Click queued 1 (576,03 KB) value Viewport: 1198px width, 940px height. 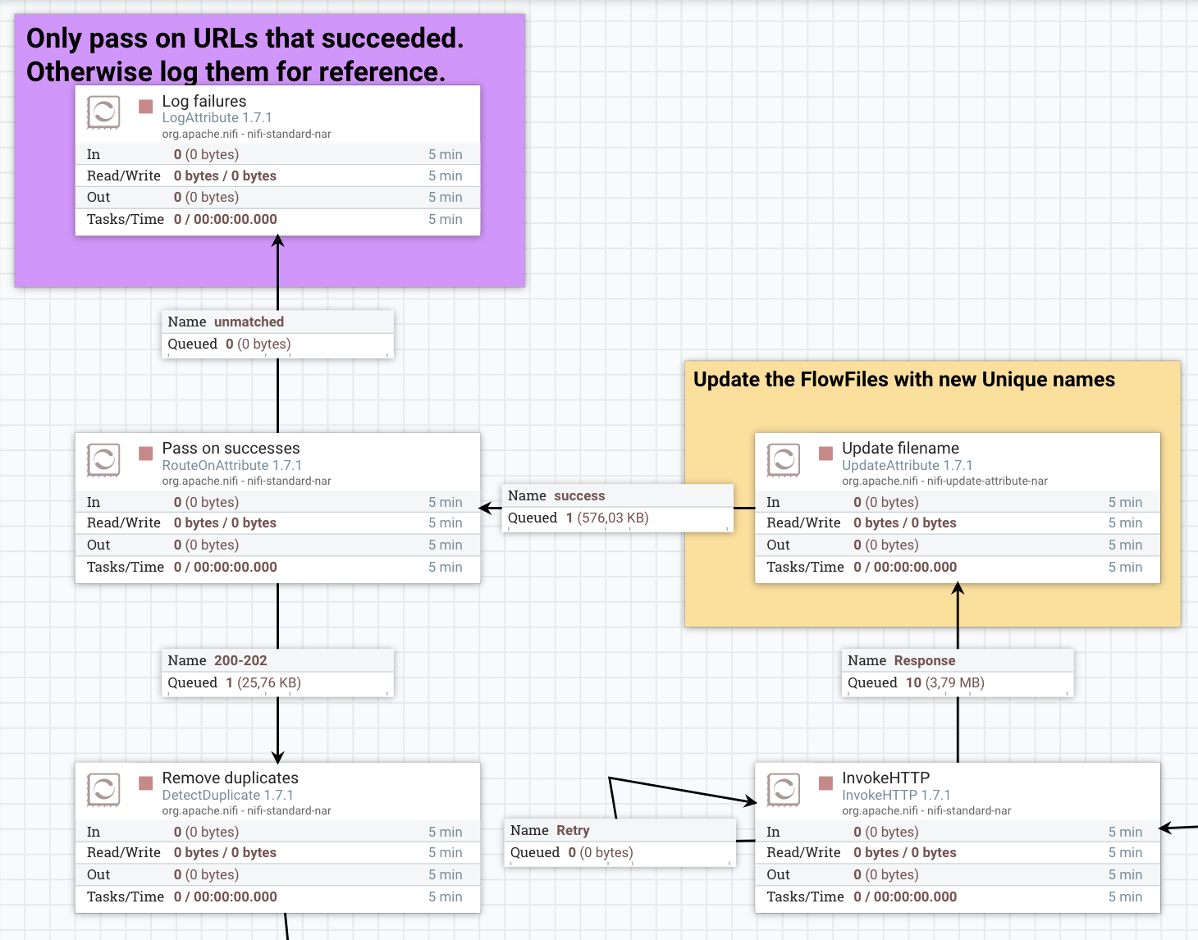(607, 518)
